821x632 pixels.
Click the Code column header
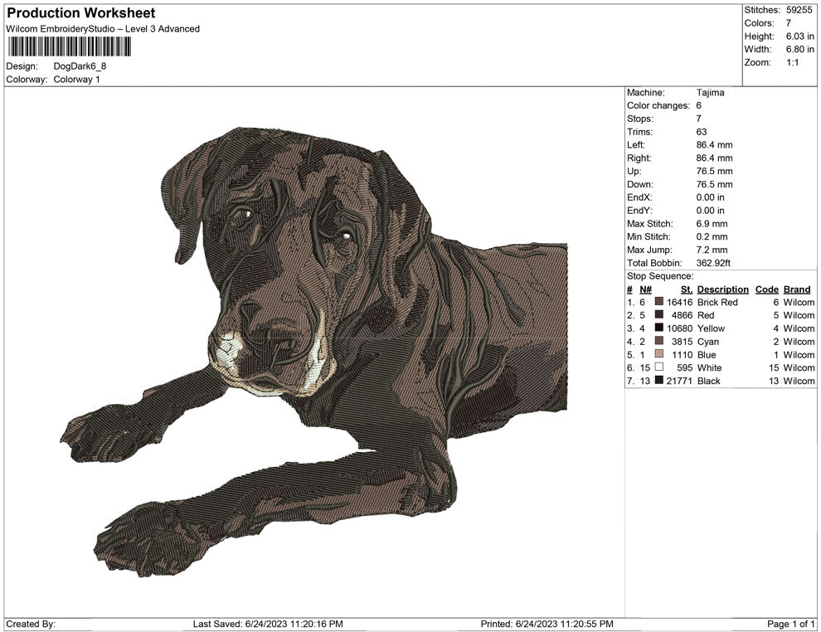tap(767, 289)
